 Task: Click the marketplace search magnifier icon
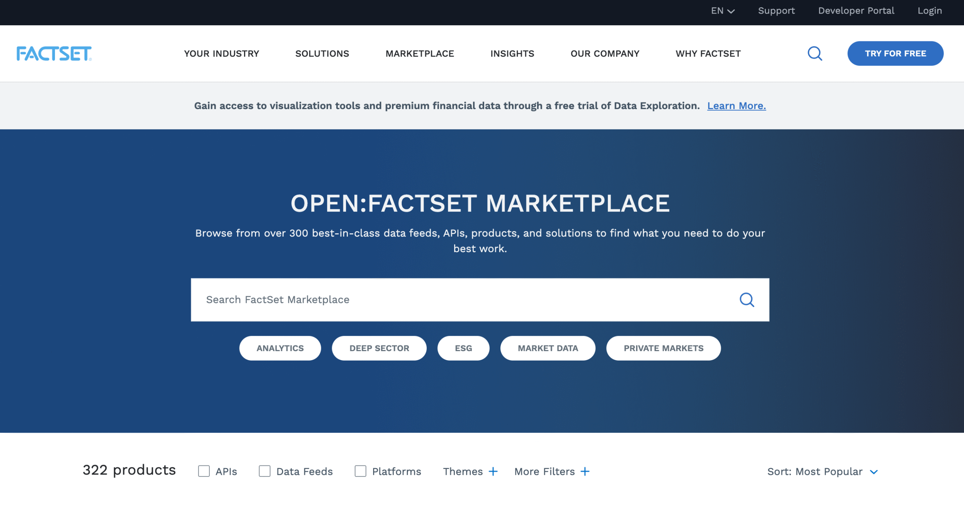tap(747, 300)
